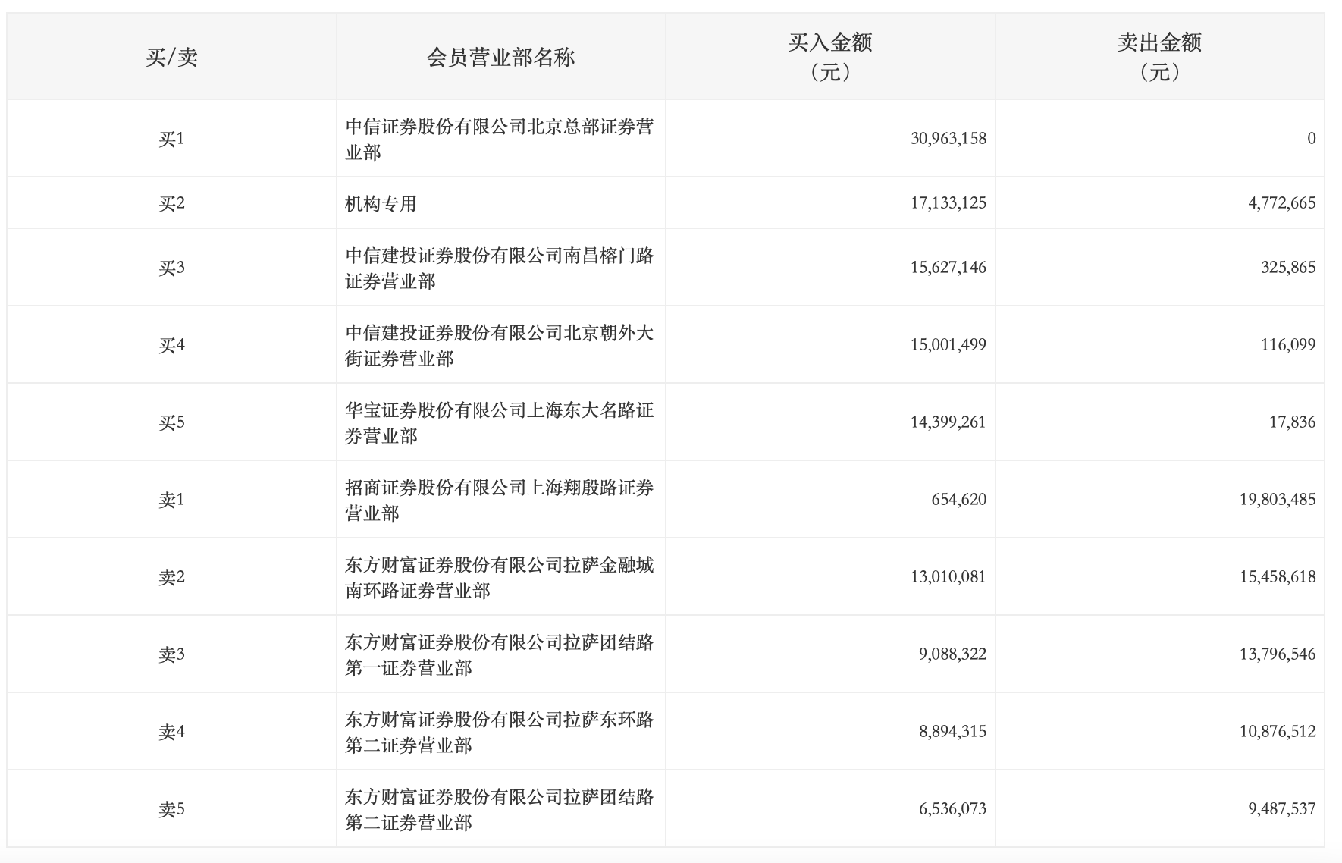The width and height of the screenshot is (1342, 863).
Task: Click sell amount 17,836
Action: click(1293, 422)
